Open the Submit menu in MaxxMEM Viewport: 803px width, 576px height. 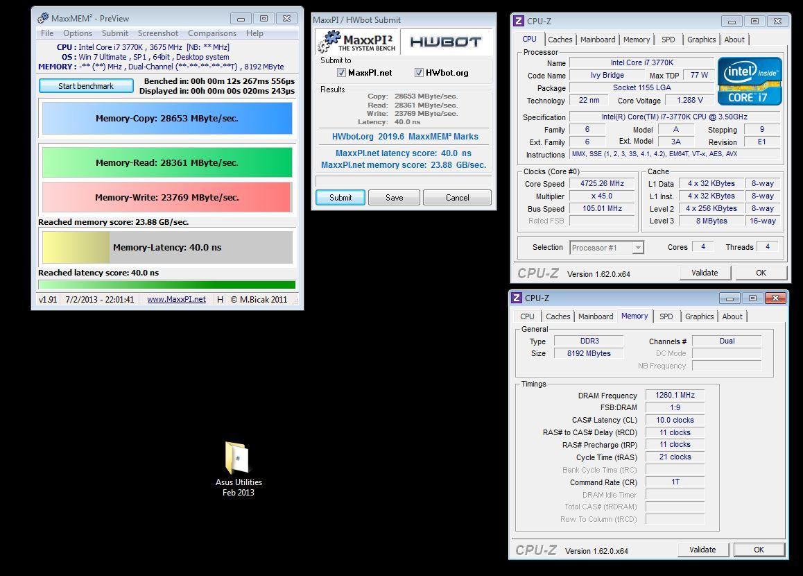[114, 33]
